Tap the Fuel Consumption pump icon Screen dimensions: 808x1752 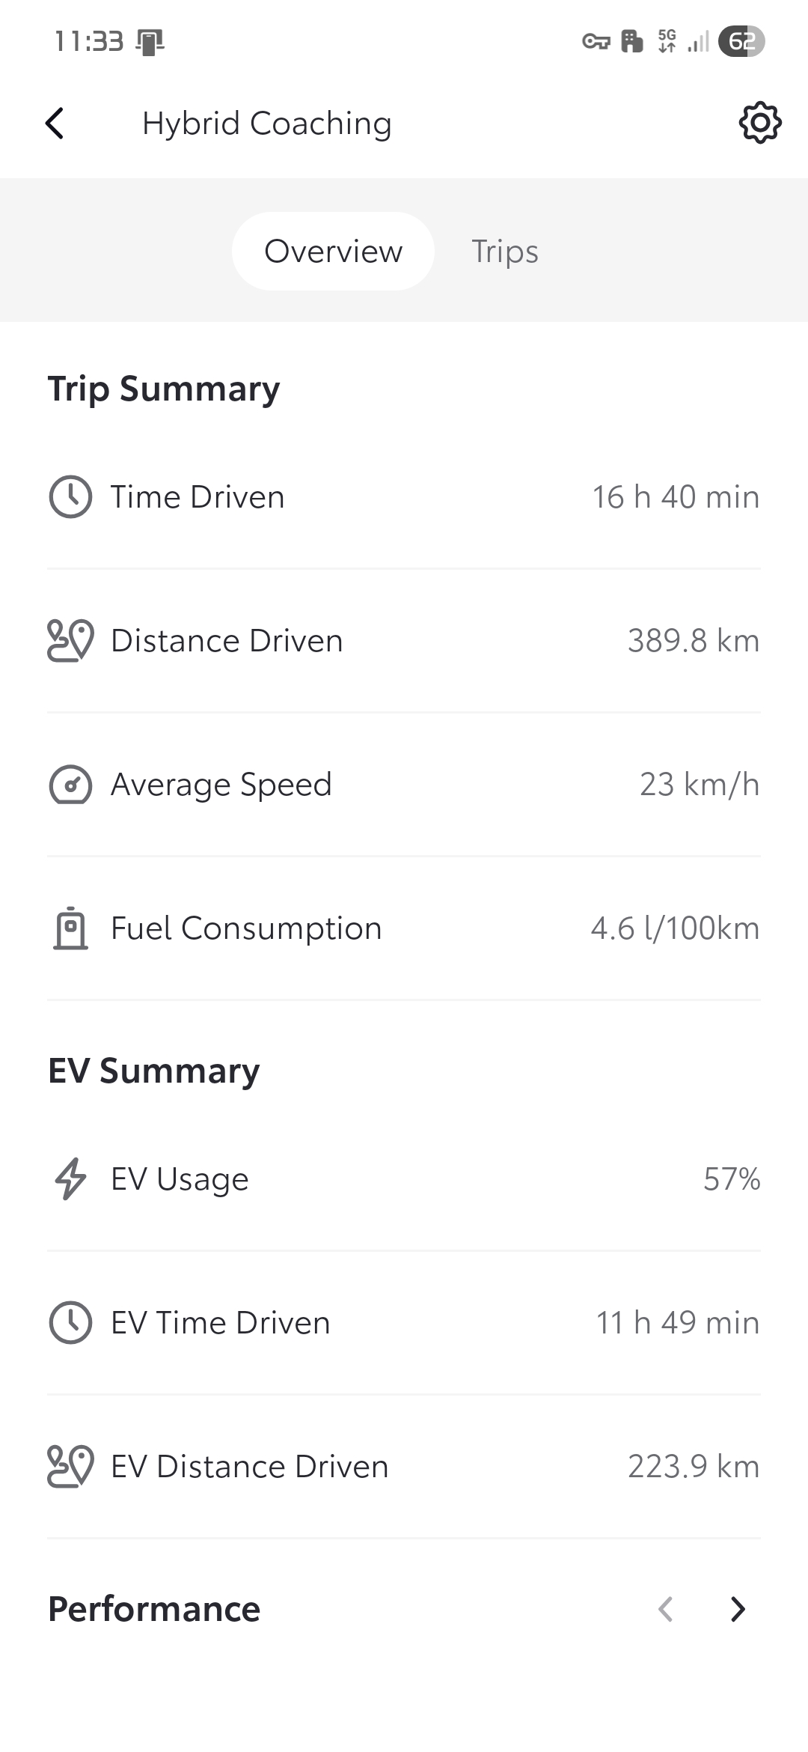pos(70,928)
